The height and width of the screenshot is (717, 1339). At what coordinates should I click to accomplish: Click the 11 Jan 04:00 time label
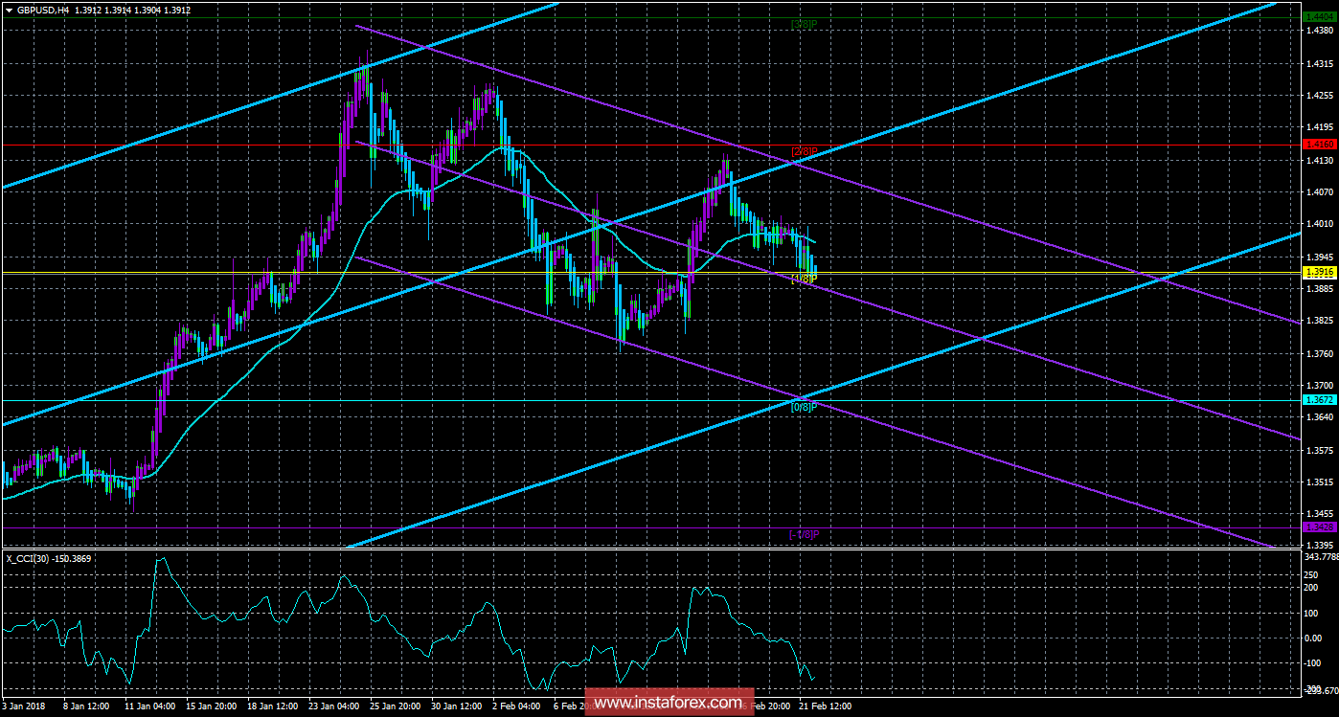[x=149, y=706]
